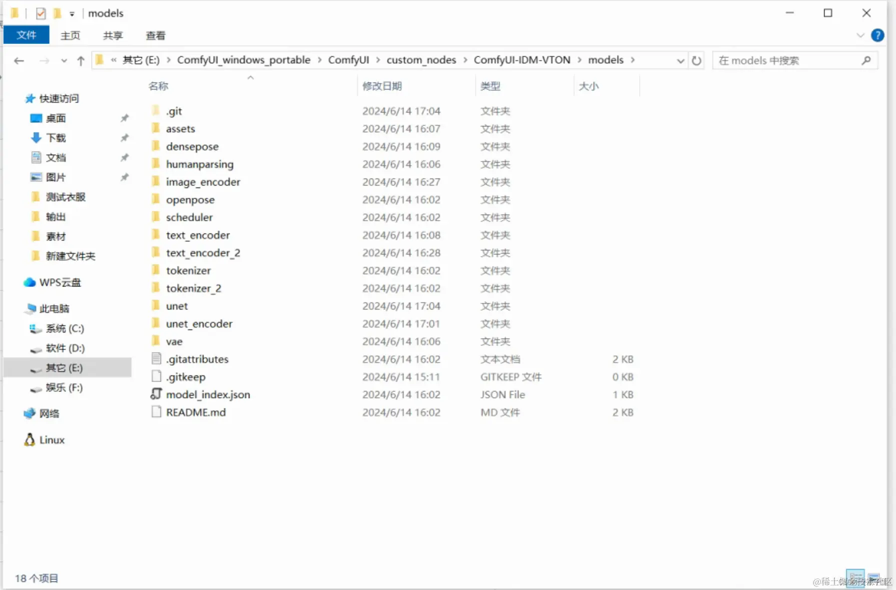Screen dimensions: 896x590
Task: Select the image_encoder folder name
Action: [203, 182]
